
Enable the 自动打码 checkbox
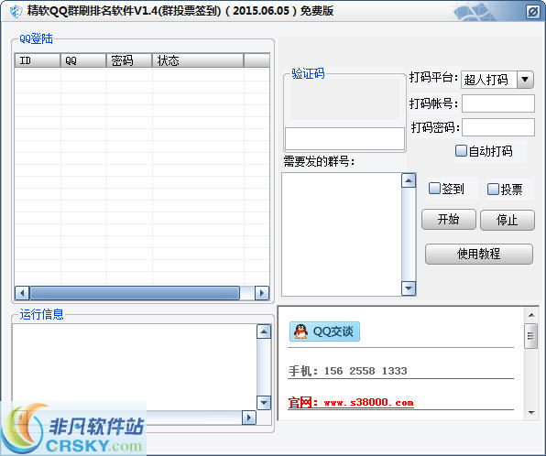461,151
